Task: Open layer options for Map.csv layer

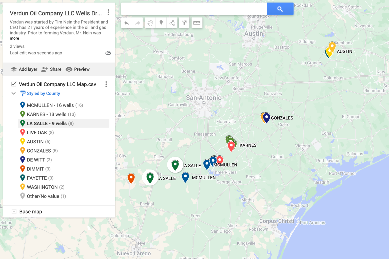Action: (x=106, y=84)
